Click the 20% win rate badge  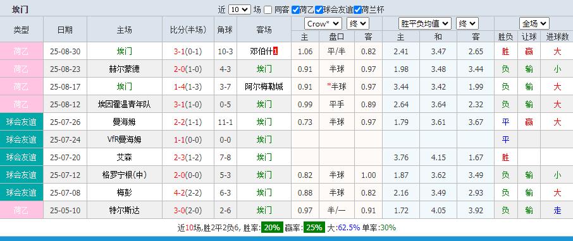271,228
